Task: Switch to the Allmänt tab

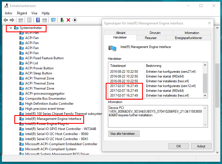Action: pyautogui.click(x=121, y=33)
